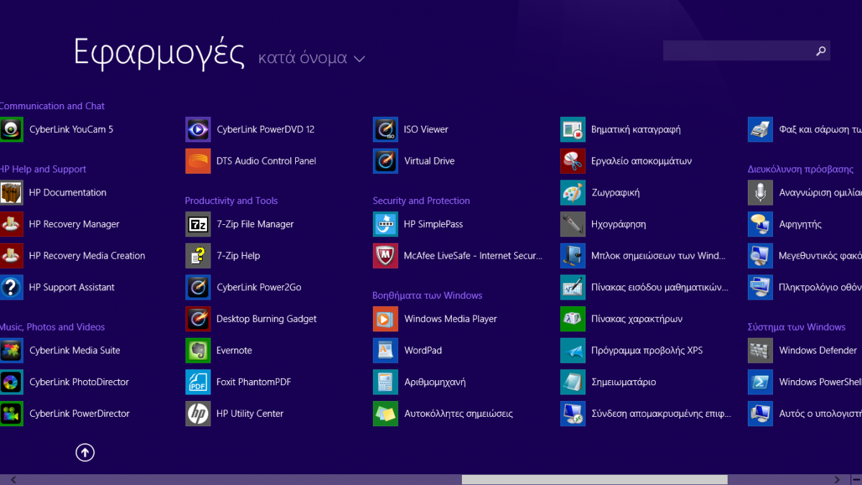Launch HP Utility Center icon
The image size is (862, 485).
pyautogui.click(x=198, y=414)
